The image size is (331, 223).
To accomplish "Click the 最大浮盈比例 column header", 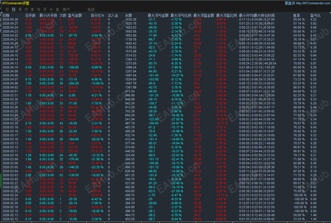I will (x=226, y=15).
